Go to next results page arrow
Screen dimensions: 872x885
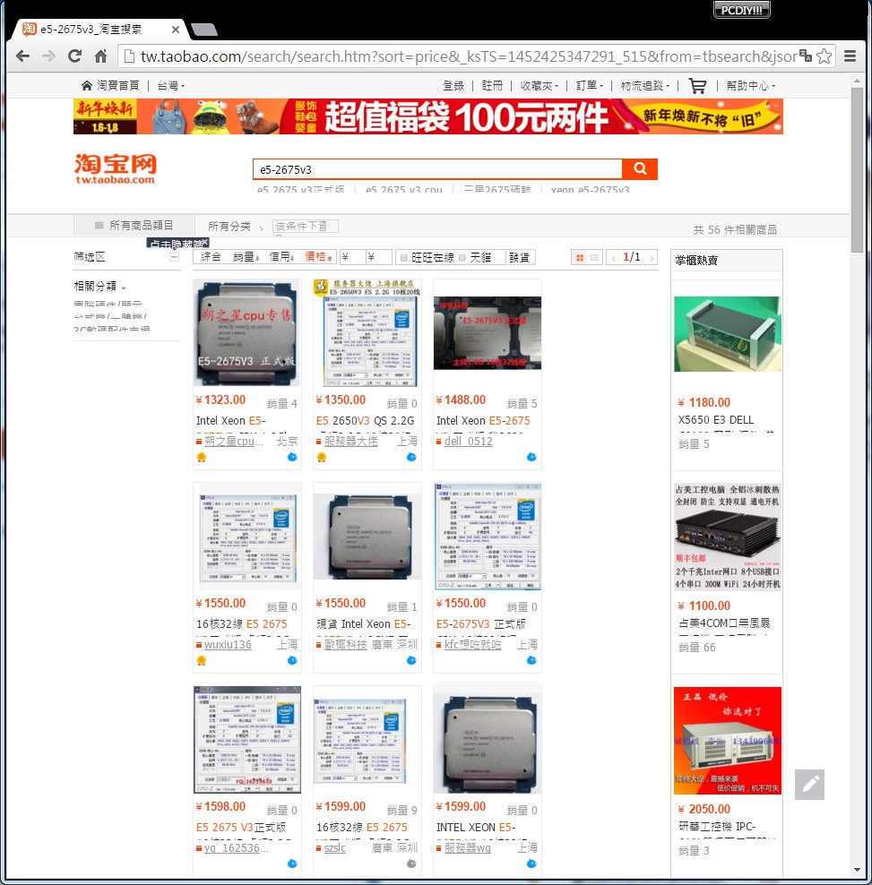pos(652,258)
